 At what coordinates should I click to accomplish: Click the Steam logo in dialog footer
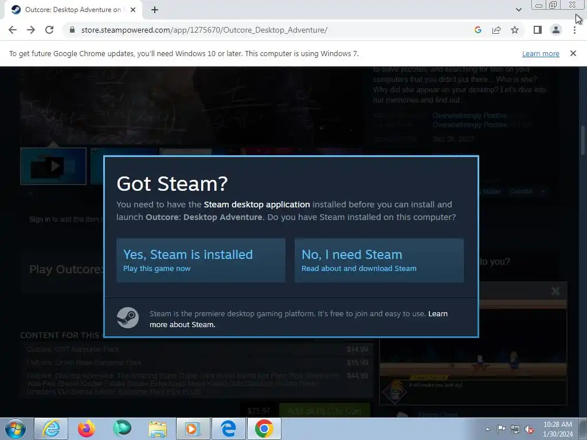pos(128,317)
